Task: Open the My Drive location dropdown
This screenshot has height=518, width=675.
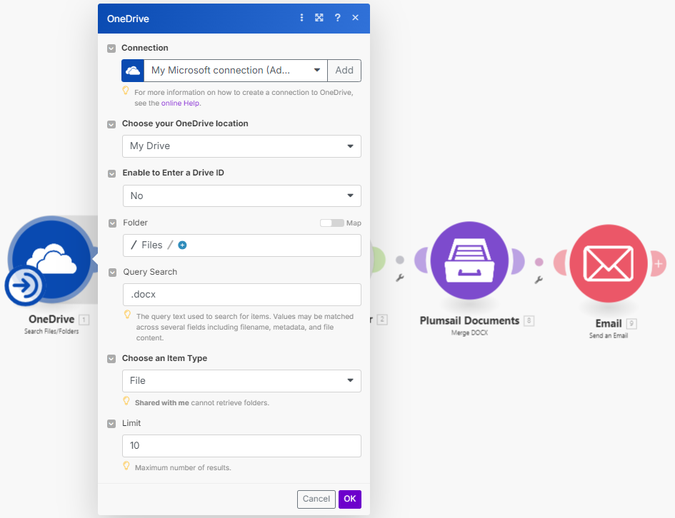Action: (x=241, y=146)
